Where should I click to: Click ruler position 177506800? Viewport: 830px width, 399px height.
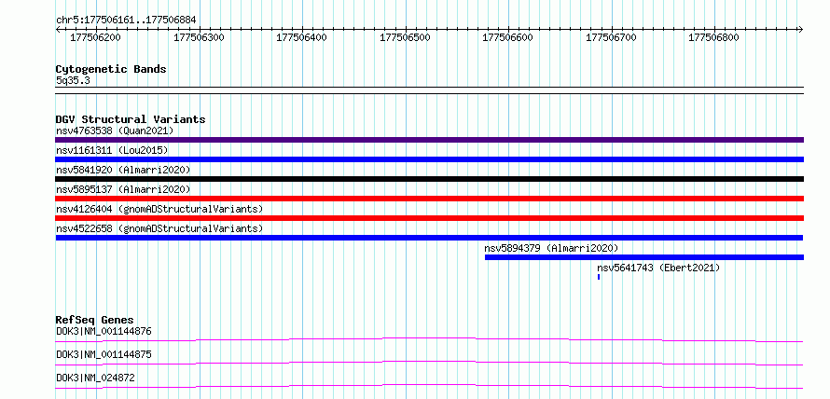714,37
